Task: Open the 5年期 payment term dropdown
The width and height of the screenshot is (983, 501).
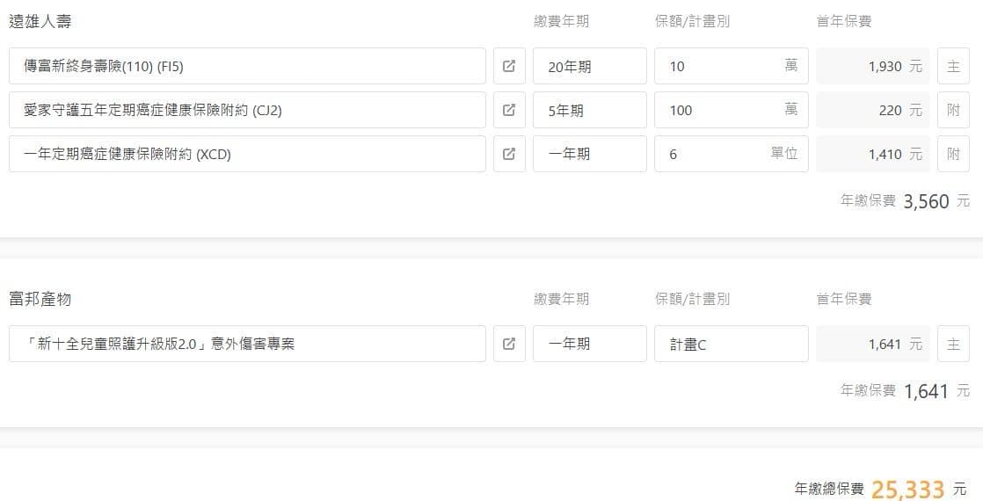Action: point(589,110)
